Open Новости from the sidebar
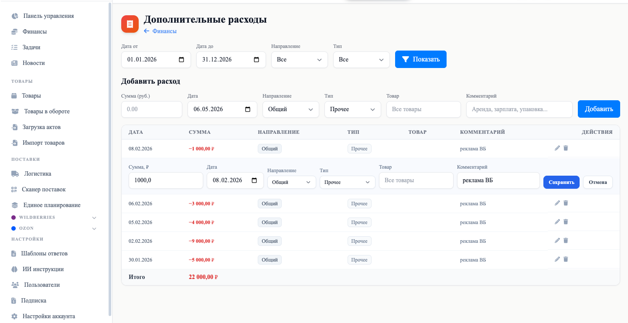Viewport: 628px width, 323px height. 34,63
